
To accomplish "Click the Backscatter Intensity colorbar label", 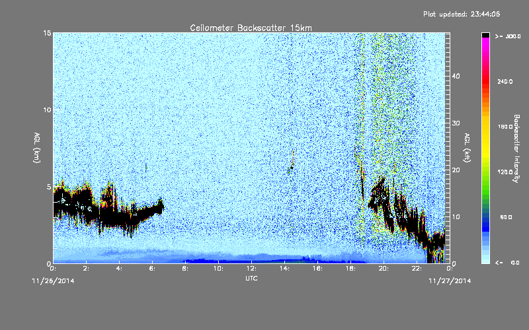I will pyautogui.click(x=516, y=148).
